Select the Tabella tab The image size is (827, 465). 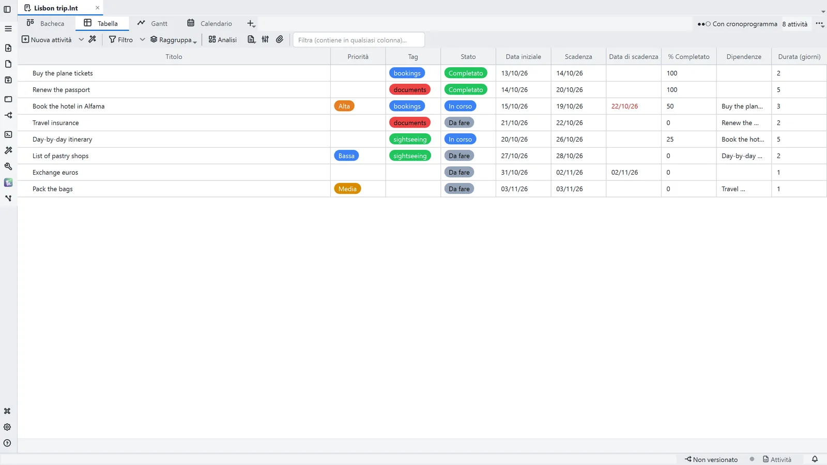click(101, 23)
